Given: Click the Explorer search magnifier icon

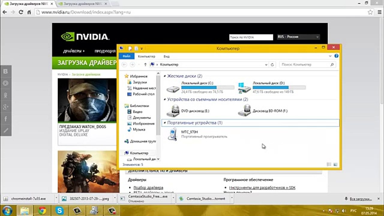Looking at the screenshot, I should (x=332, y=64).
